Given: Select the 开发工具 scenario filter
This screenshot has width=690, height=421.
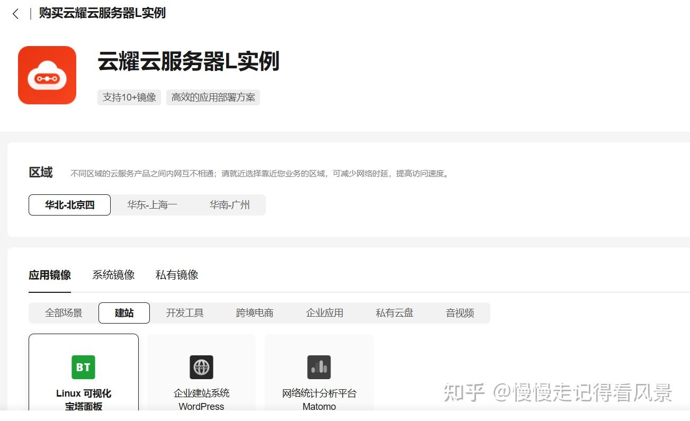Looking at the screenshot, I should point(185,312).
